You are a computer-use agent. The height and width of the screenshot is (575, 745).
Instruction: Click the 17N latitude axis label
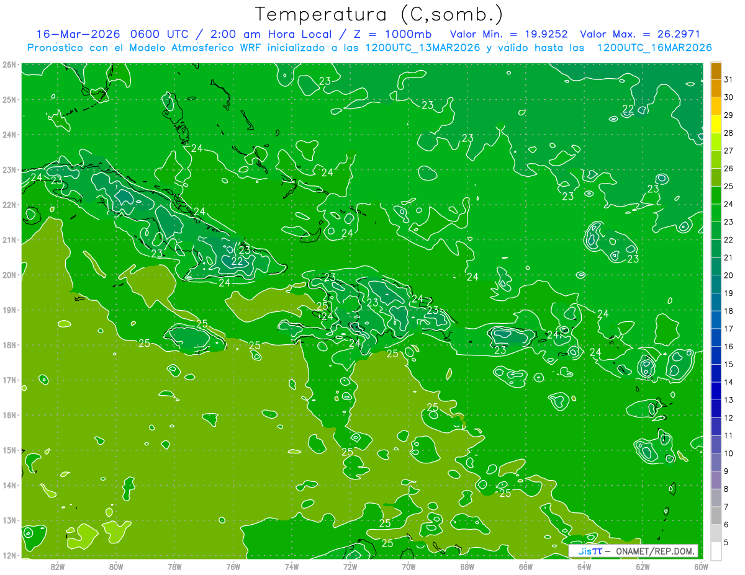coord(9,380)
